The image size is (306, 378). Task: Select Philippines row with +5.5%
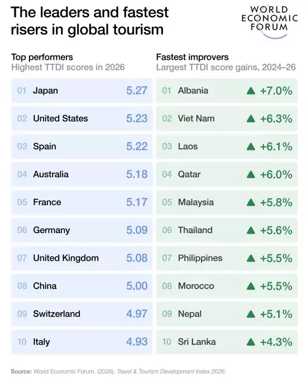tap(227, 258)
